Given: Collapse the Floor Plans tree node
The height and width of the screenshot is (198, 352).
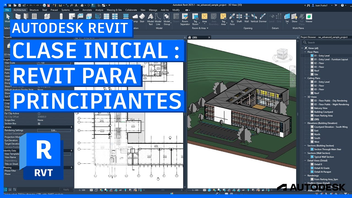Looking at the screenshot, I should 305,52.
